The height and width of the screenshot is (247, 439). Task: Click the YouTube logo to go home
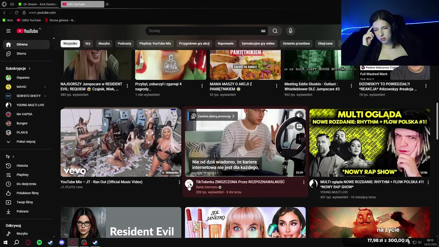tap(27, 31)
